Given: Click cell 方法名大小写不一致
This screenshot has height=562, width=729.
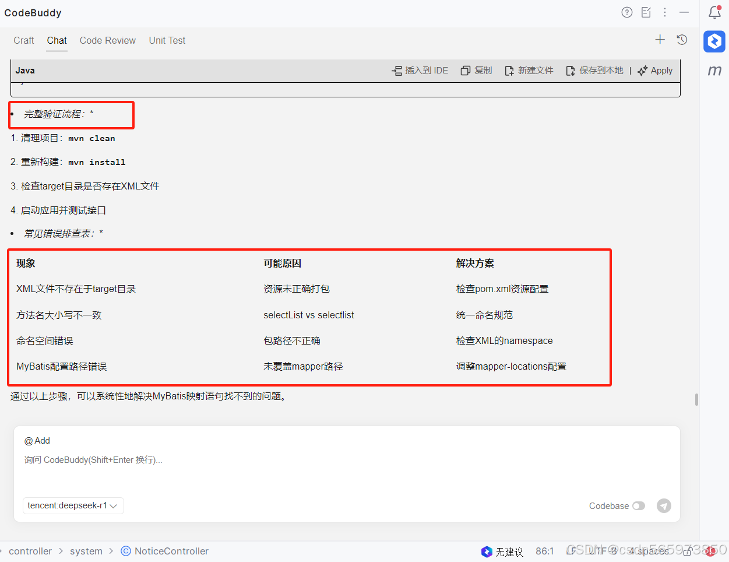Looking at the screenshot, I should [x=59, y=315].
